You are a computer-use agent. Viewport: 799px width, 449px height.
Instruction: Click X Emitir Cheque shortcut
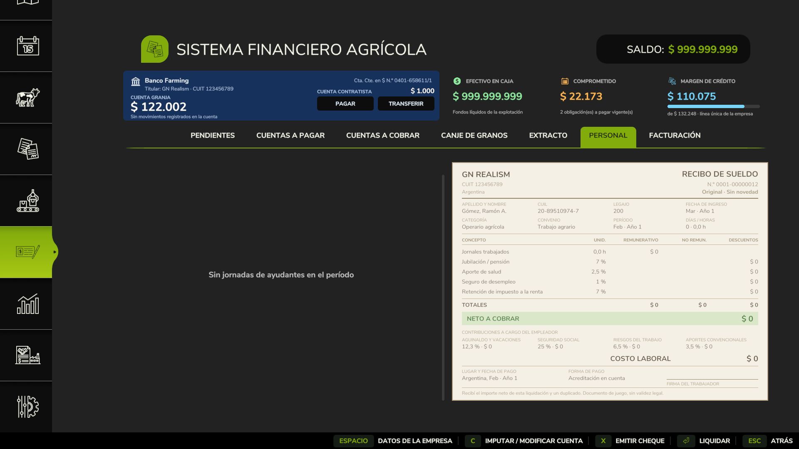[x=630, y=441]
